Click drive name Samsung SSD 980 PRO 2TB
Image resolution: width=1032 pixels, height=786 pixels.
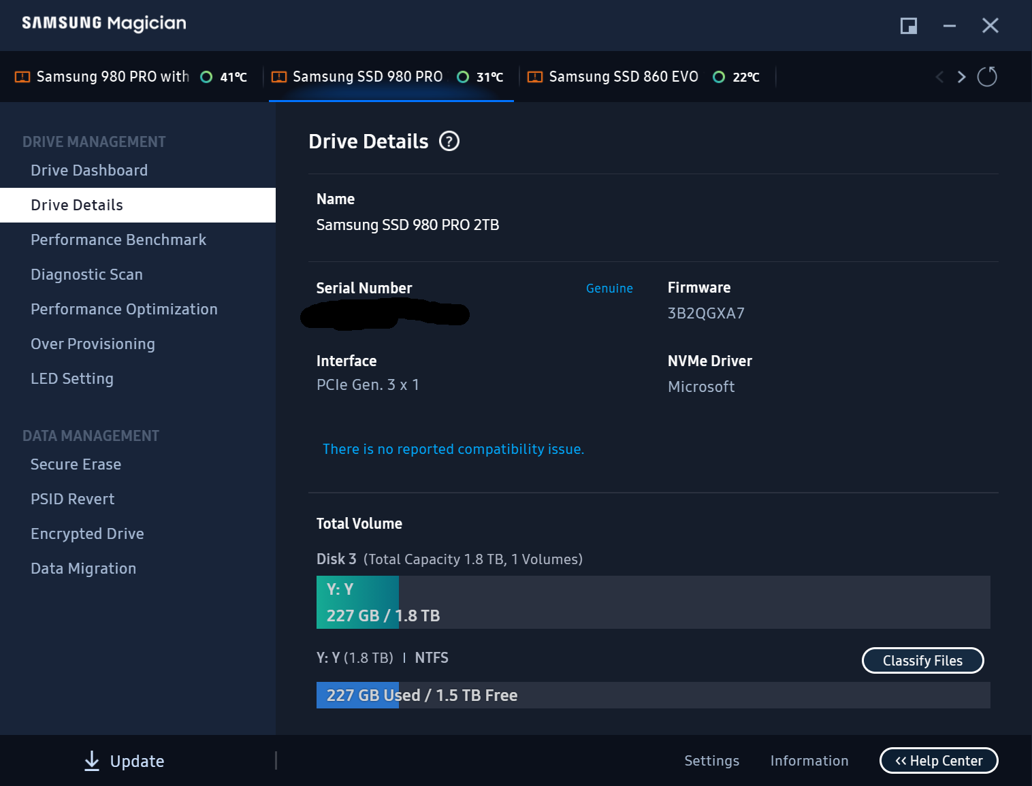point(408,225)
